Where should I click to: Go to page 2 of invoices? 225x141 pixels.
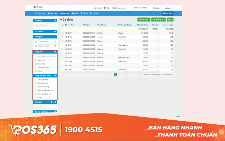point(119,74)
